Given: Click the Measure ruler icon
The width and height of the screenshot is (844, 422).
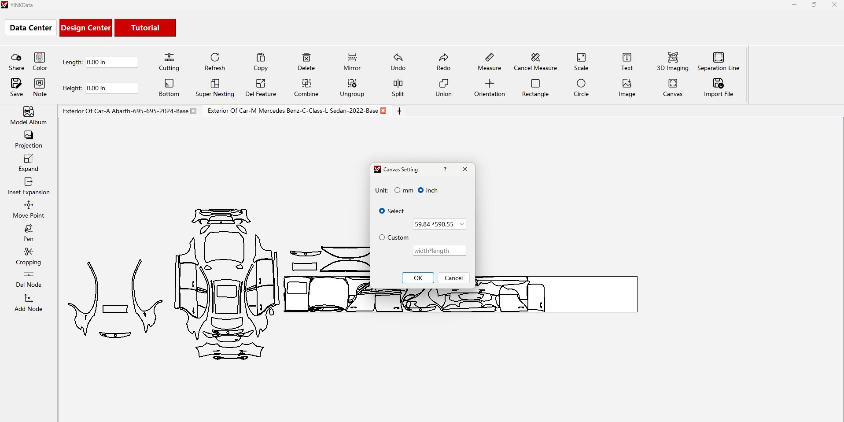Looking at the screenshot, I should pos(489,58).
